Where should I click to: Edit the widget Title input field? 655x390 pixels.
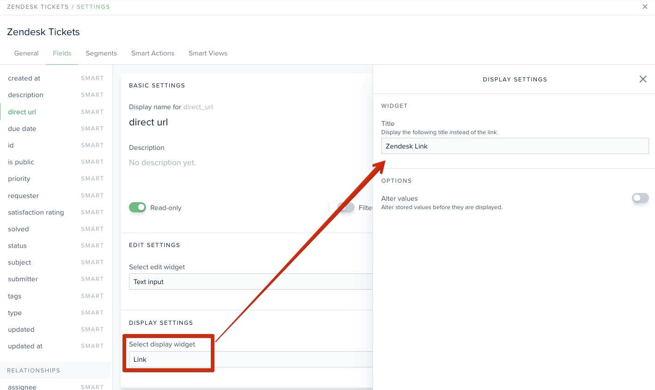click(515, 146)
